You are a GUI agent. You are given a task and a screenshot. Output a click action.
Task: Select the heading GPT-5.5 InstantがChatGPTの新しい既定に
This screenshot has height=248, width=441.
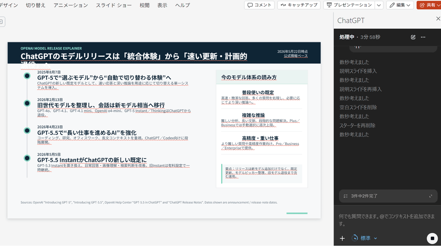92,160
